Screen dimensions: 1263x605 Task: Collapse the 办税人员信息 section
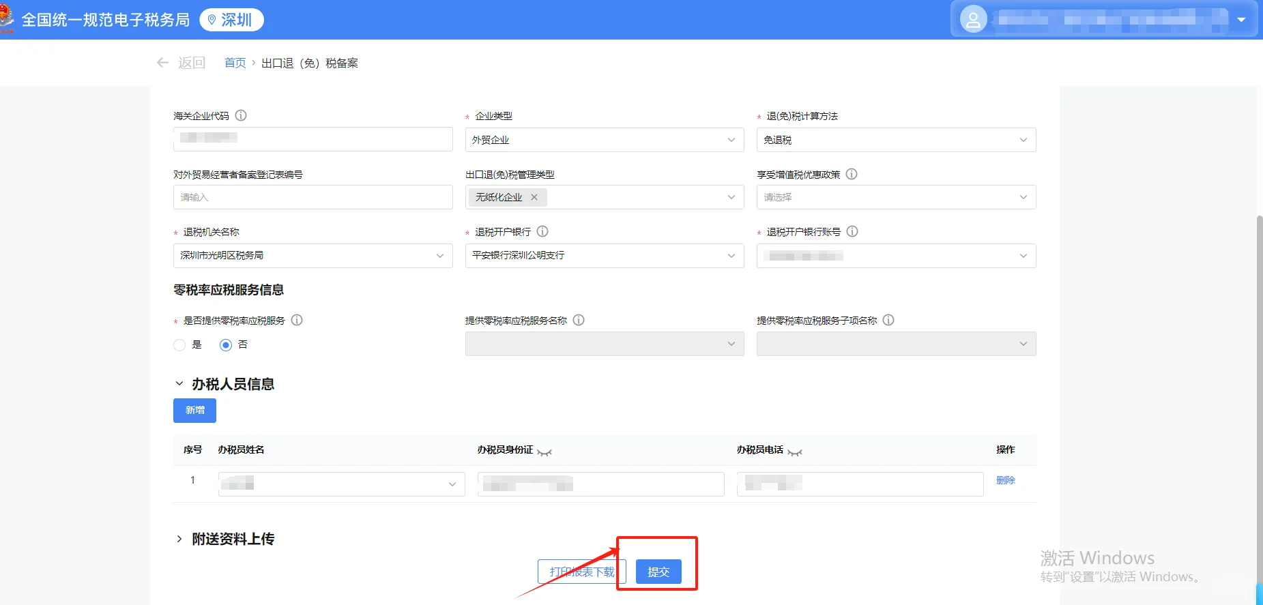tap(179, 384)
